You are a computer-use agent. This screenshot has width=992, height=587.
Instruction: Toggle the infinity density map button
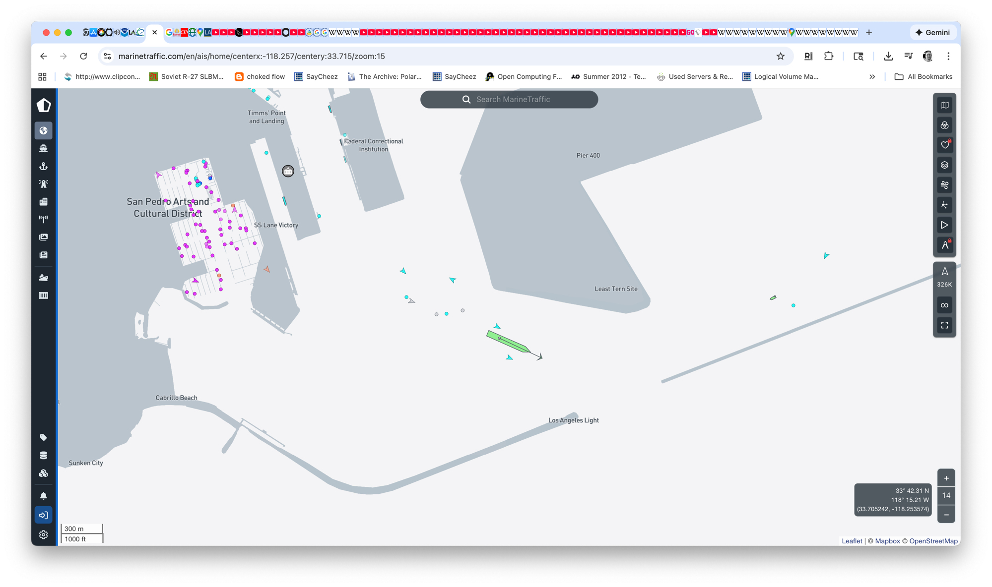(x=944, y=305)
